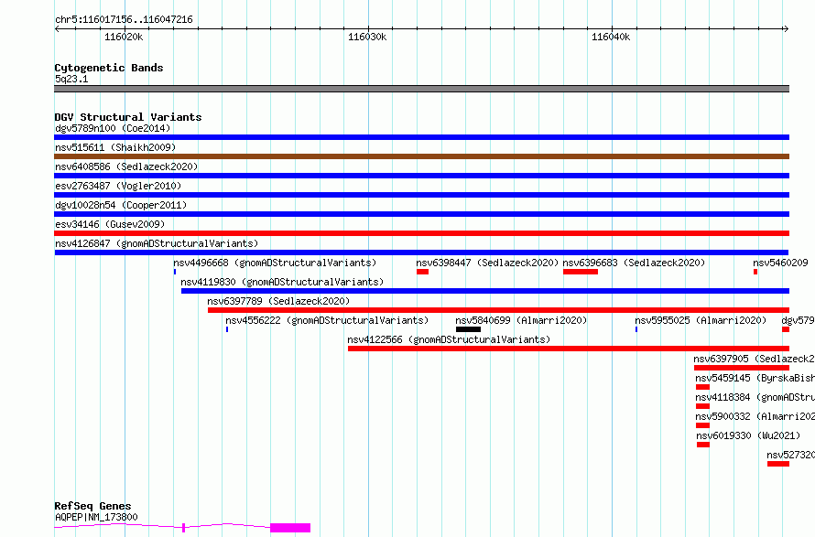This screenshot has width=815, height=537.
Task: Open the DGV Structural Variants track title
Action: click(x=128, y=117)
